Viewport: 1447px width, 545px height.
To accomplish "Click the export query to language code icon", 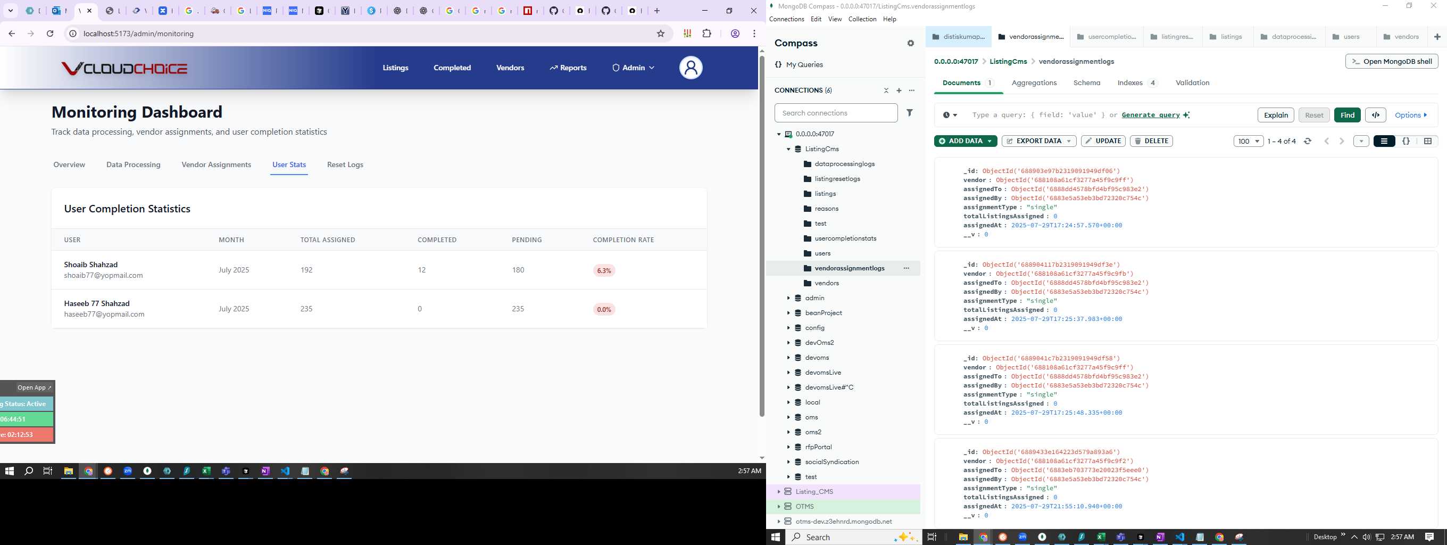I will pyautogui.click(x=1376, y=115).
